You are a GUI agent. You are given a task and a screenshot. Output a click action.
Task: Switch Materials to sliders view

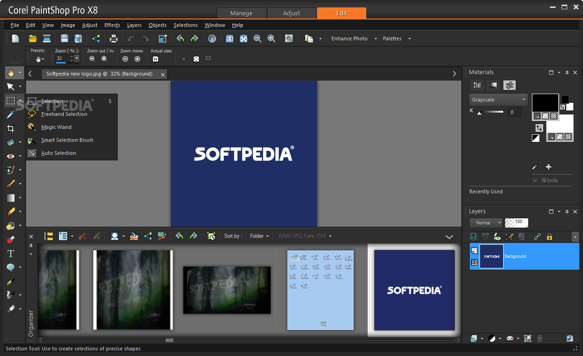coord(510,85)
